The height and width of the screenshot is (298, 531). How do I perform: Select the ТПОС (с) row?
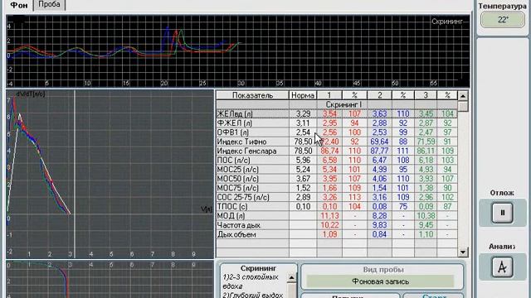click(337, 206)
